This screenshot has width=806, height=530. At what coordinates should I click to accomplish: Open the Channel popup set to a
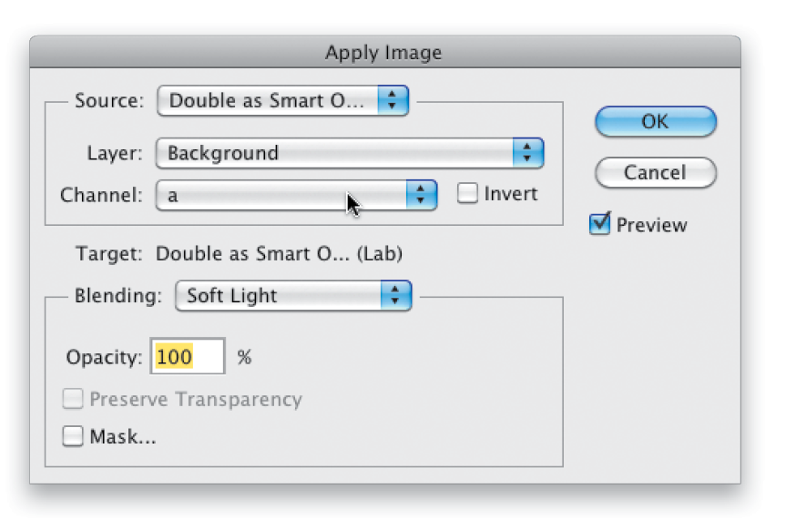click(297, 195)
